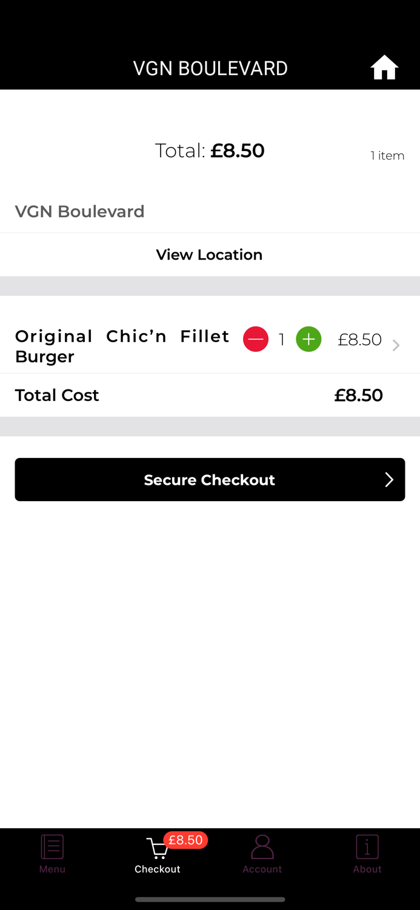Click the Checkout cart icon
The height and width of the screenshot is (910, 420).
[x=157, y=849]
